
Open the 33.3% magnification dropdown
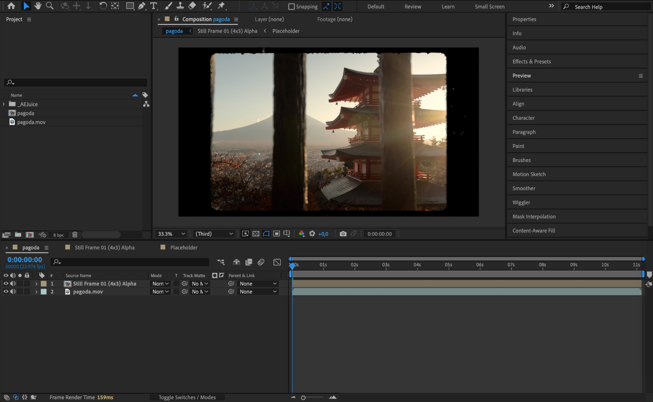point(171,234)
